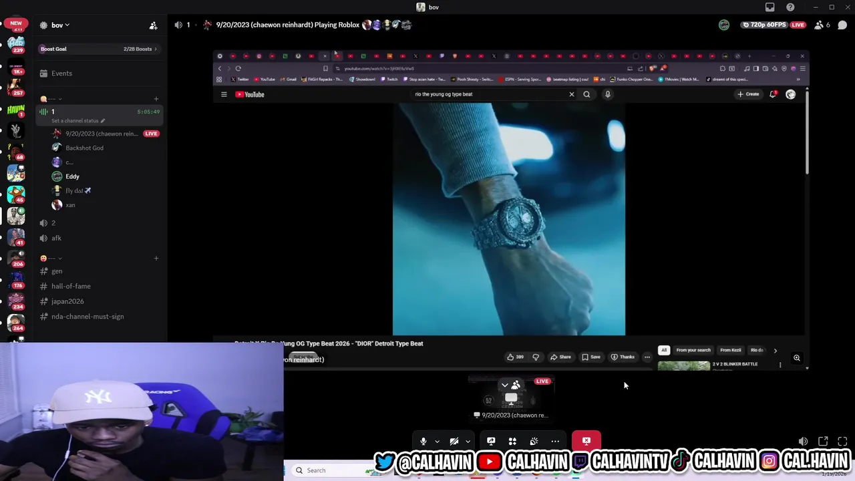
Task: Open the soundboard icon
Action: tap(534, 441)
